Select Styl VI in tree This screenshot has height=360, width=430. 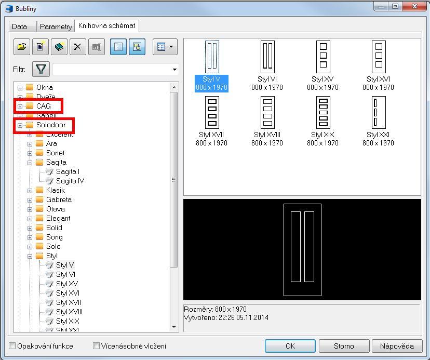[x=65, y=274]
